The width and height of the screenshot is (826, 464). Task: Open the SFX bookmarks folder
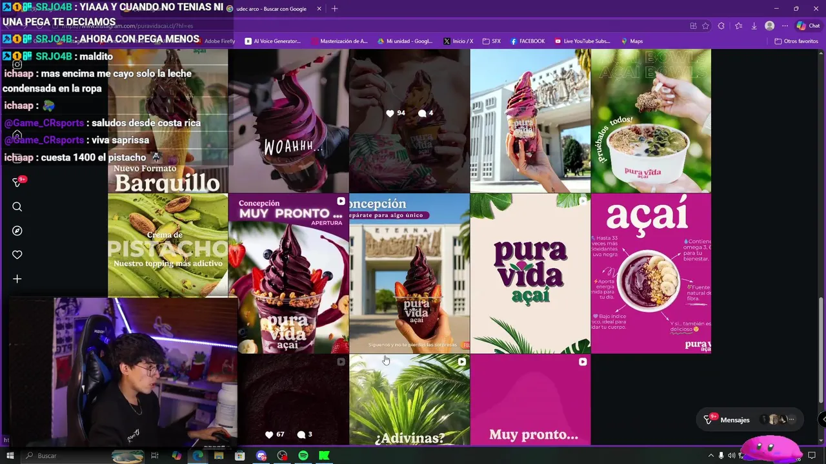tap(492, 41)
